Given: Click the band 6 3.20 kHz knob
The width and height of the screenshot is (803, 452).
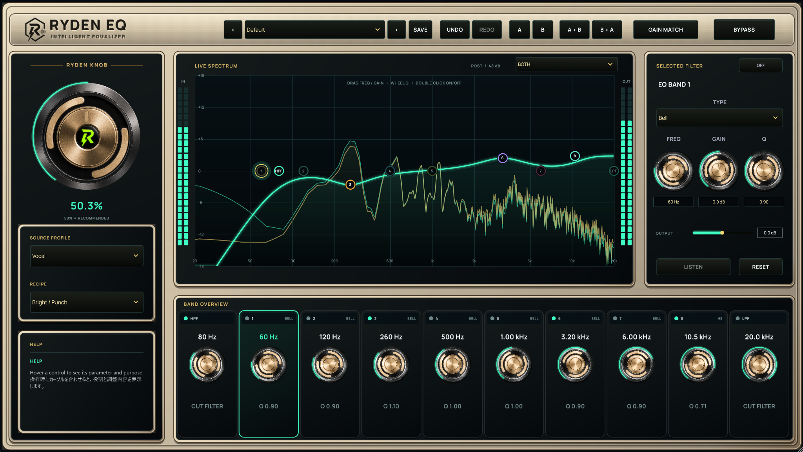Looking at the screenshot, I should click(575, 365).
